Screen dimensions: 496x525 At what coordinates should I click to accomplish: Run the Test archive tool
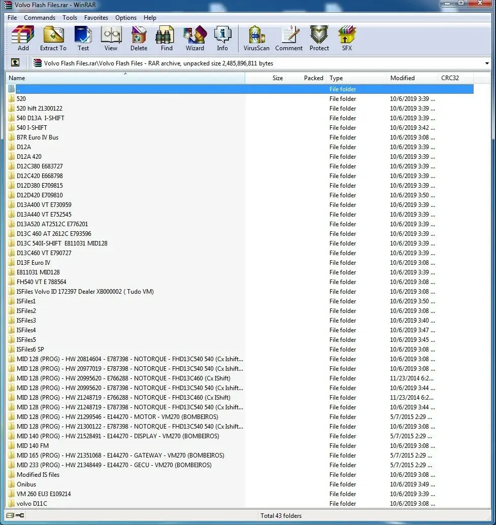pyautogui.click(x=83, y=38)
